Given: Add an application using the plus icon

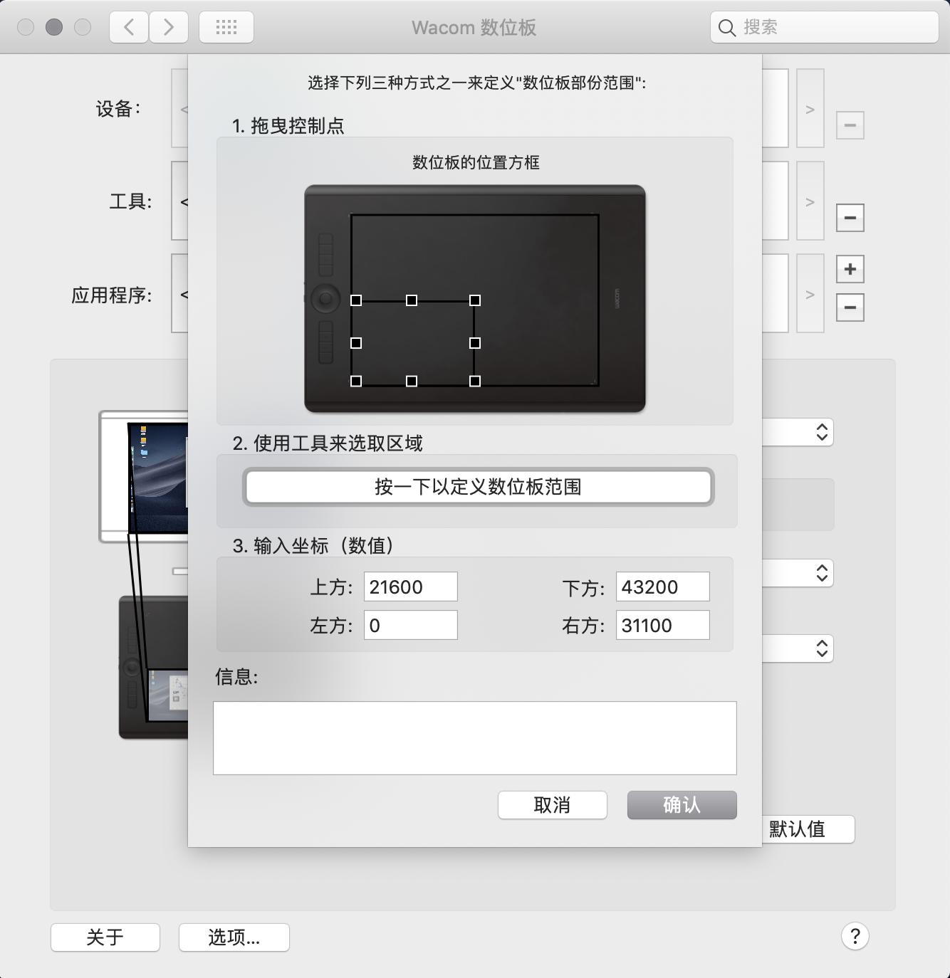Looking at the screenshot, I should pyautogui.click(x=850, y=269).
